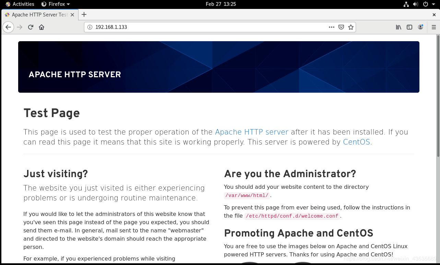Click the Are you the Administrator? heading
The height and width of the screenshot is (265, 440).
[x=290, y=174]
